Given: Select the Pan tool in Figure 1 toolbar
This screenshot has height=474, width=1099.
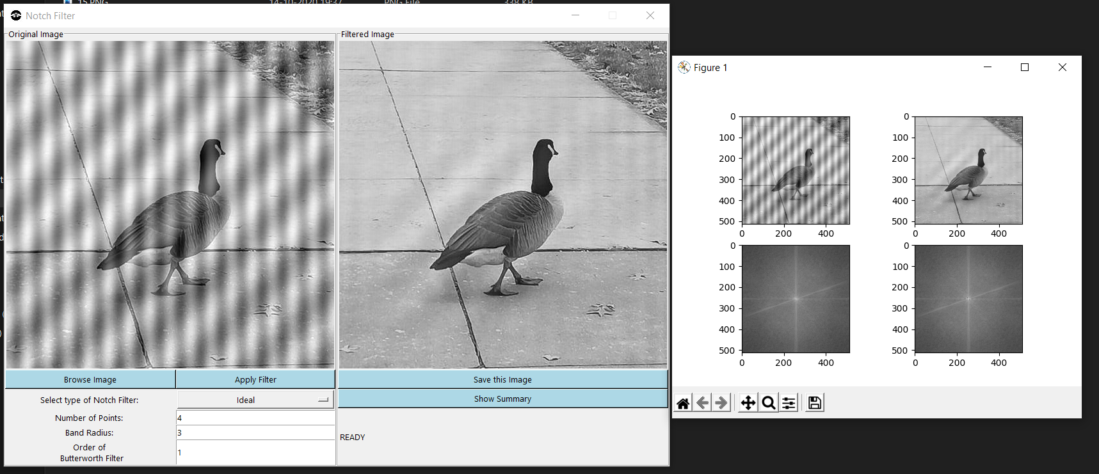Looking at the screenshot, I should [x=748, y=403].
